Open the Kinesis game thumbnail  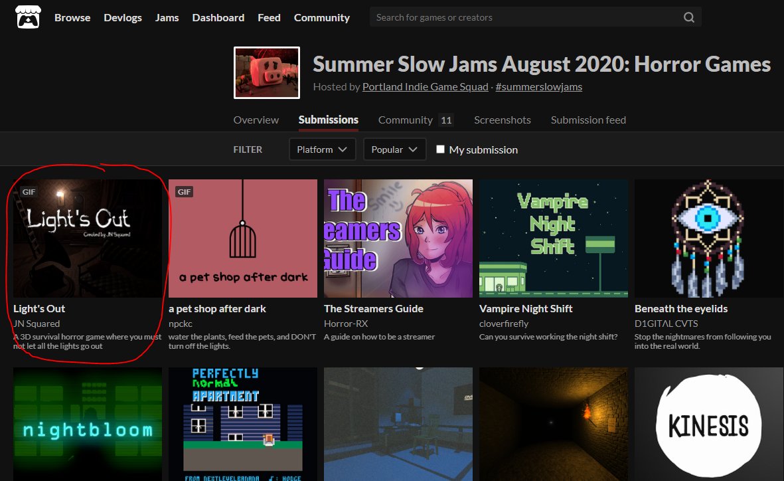(x=708, y=424)
